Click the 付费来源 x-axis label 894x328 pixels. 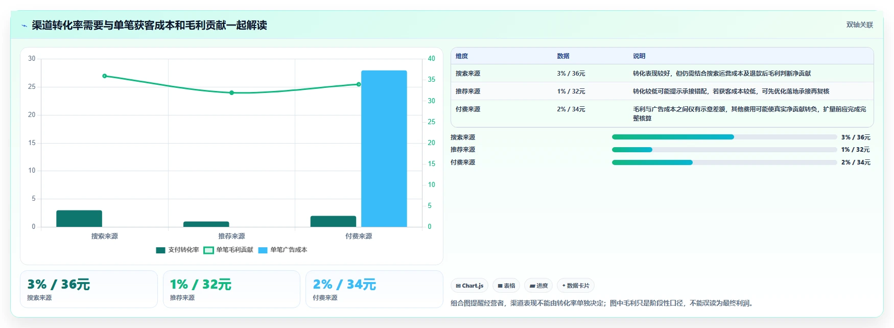click(359, 236)
